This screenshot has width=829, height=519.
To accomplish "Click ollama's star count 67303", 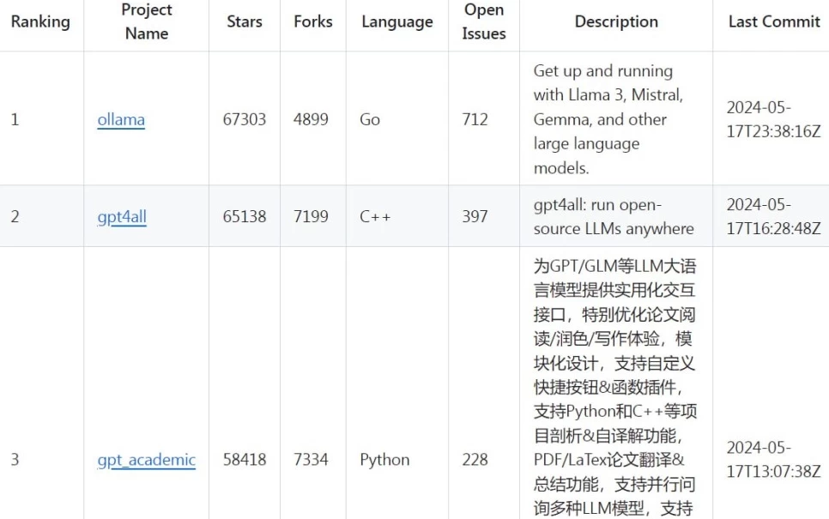I will point(245,119).
